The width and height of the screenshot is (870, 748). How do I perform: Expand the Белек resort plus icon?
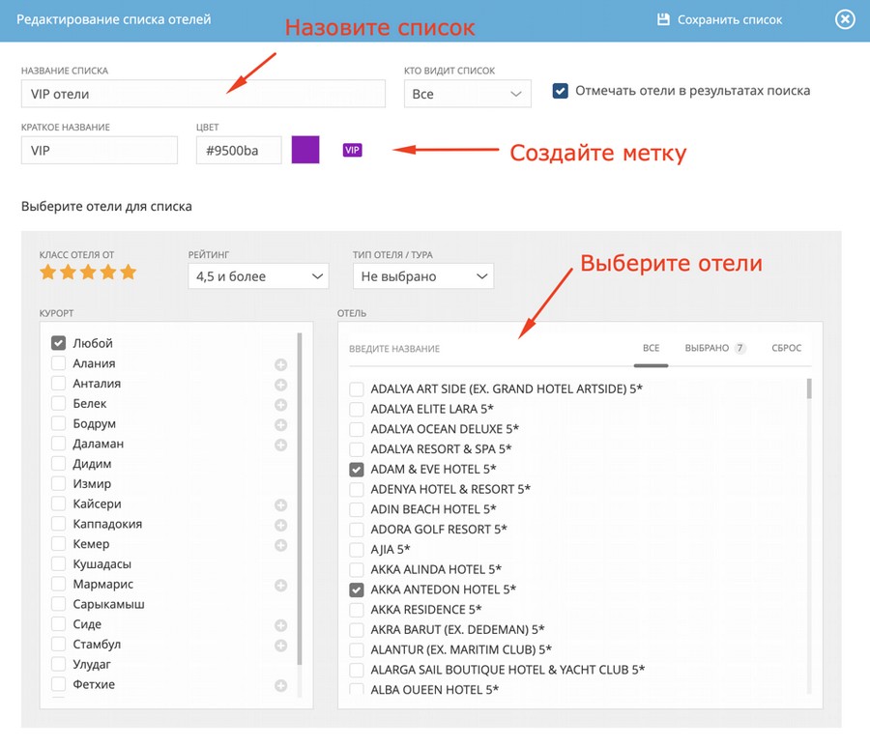(x=280, y=405)
